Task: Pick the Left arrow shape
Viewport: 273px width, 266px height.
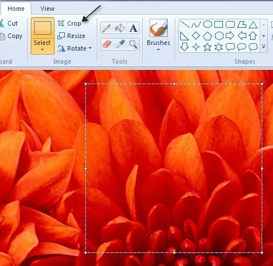Action: [242, 36]
